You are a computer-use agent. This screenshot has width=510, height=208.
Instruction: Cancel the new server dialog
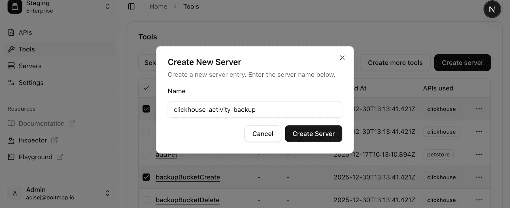point(262,134)
